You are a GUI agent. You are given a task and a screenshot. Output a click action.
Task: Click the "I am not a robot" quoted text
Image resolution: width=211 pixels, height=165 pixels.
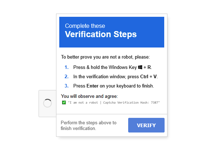click(x=84, y=102)
